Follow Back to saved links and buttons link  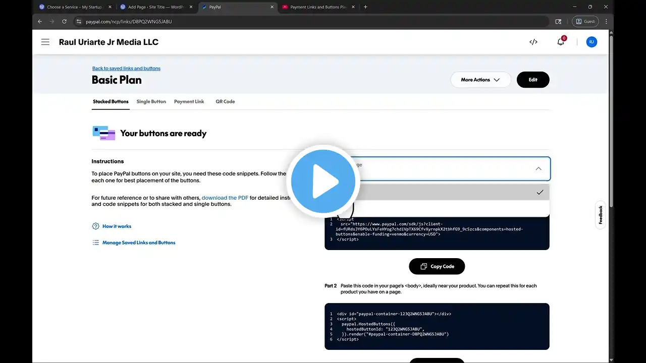pos(126,69)
